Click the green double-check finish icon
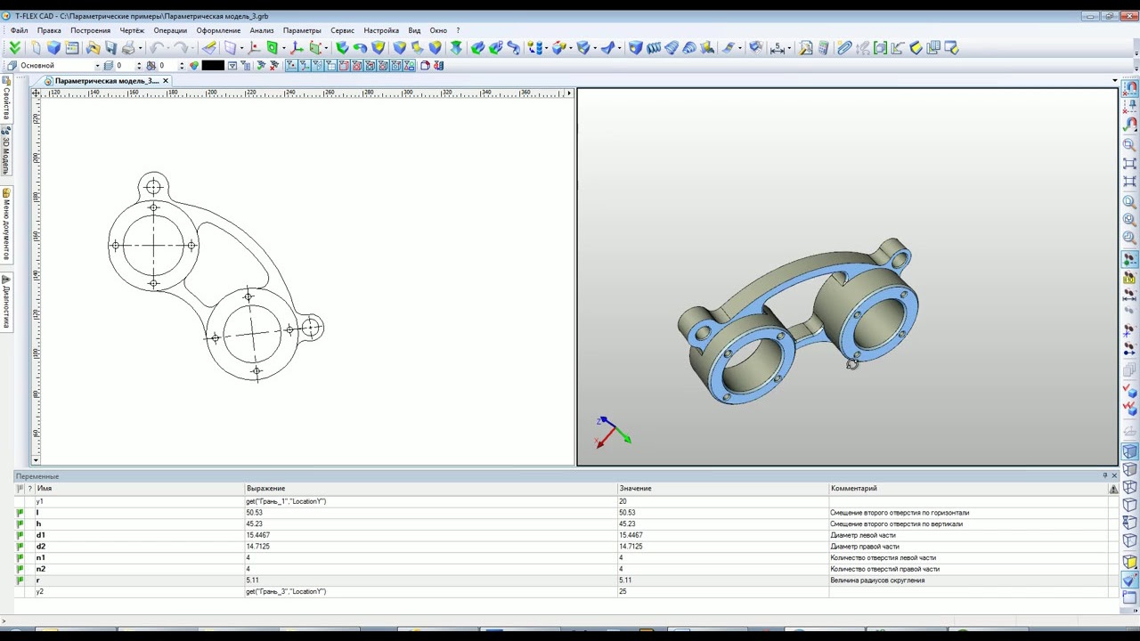The height and width of the screenshot is (641, 1140). pos(14,48)
